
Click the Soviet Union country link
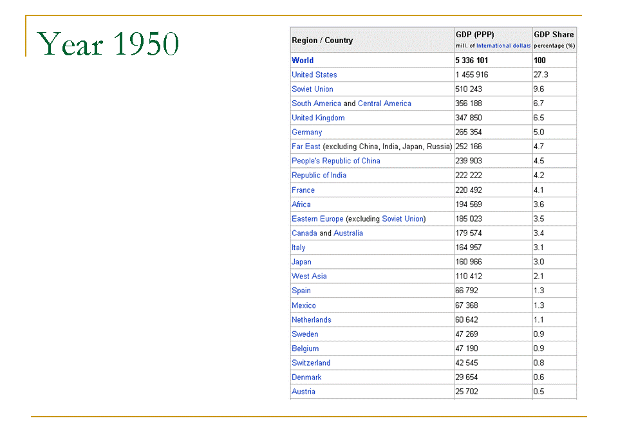click(x=312, y=89)
